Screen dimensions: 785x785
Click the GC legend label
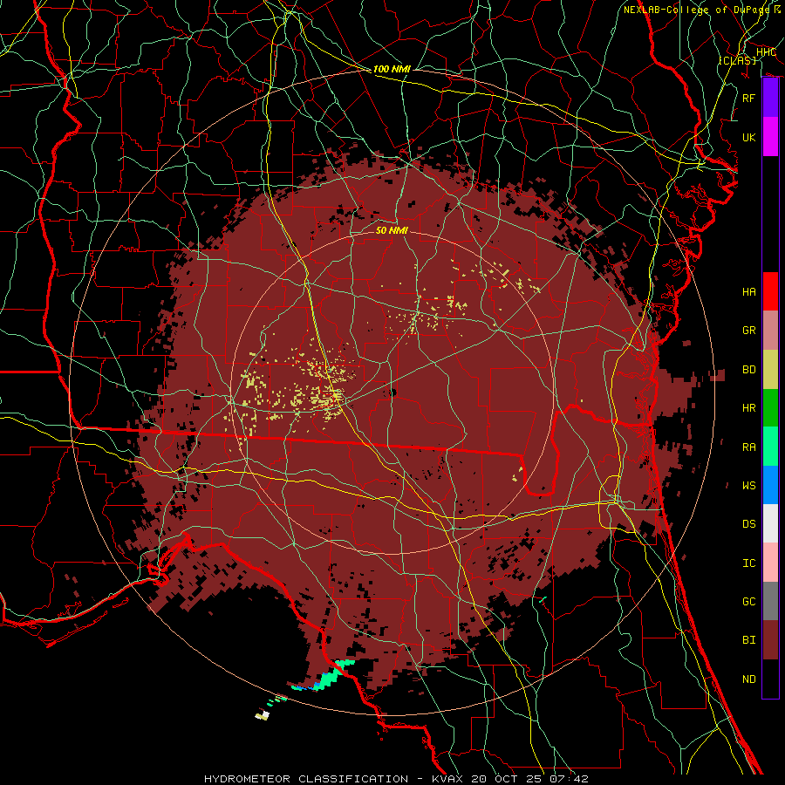click(748, 602)
